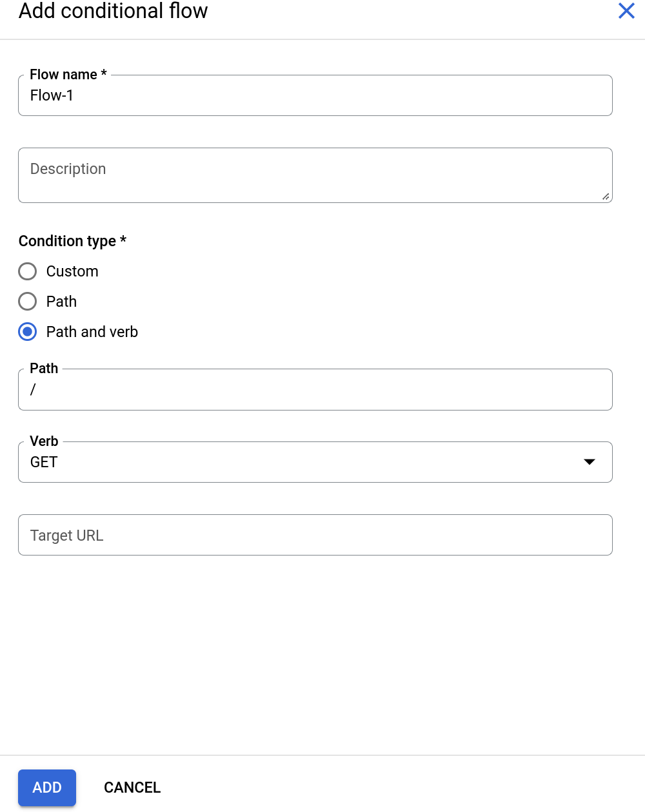The image size is (645, 812).
Task: Click the Description text area
Action: [x=315, y=175]
